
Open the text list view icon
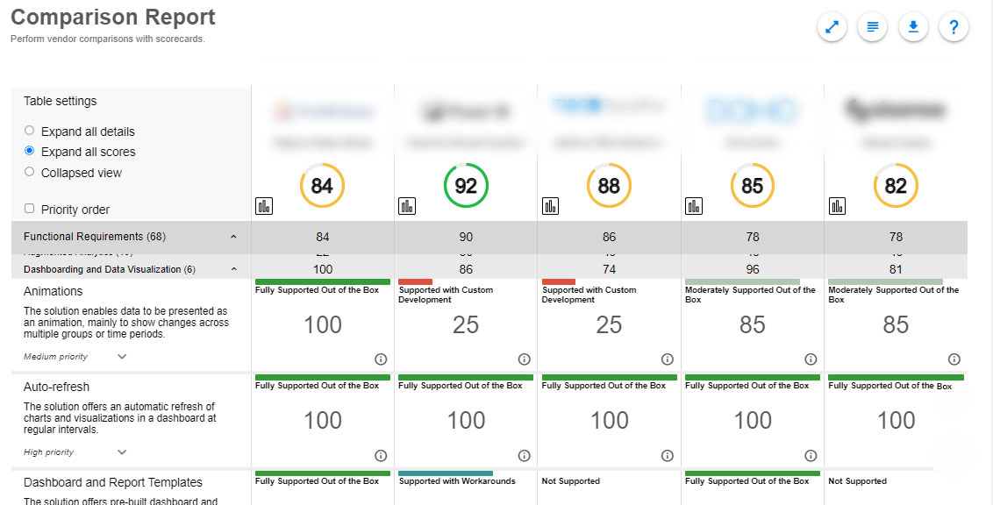click(x=873, y=27)
